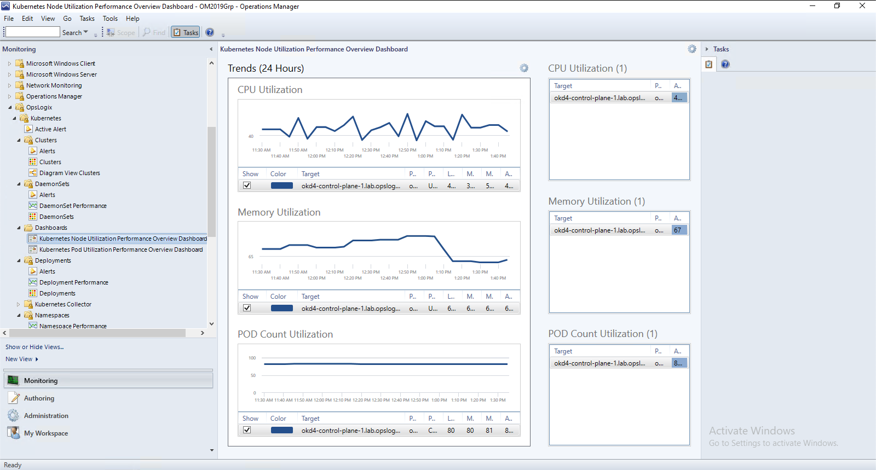Collapse the Tasks pane arrow
This screenshot has width=876, height=470.
coord(706,49)
